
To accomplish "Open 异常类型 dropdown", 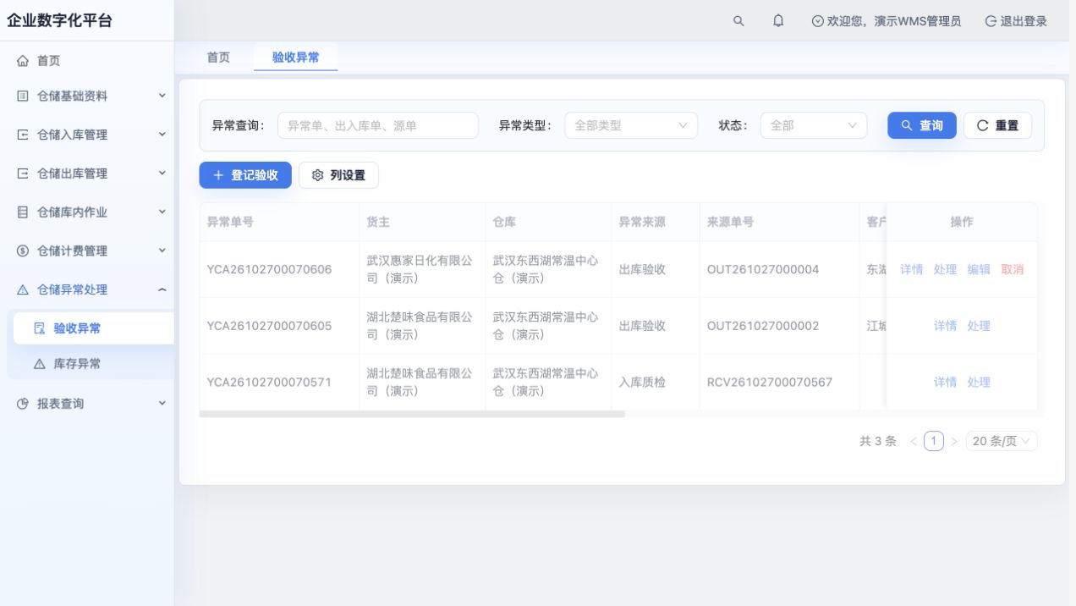I will coord(631,125).
